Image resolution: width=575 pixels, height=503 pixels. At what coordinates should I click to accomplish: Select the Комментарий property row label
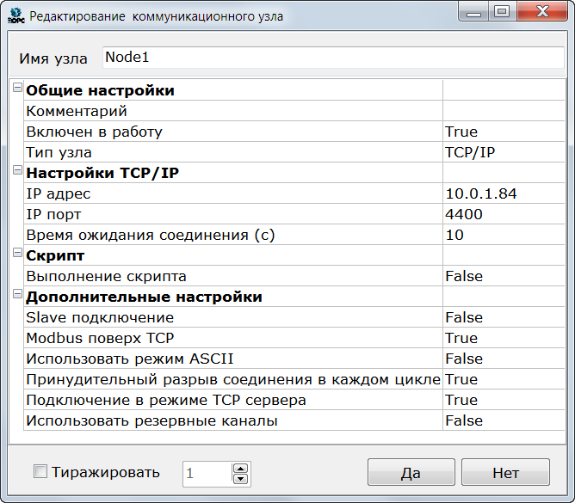(77, 111)
